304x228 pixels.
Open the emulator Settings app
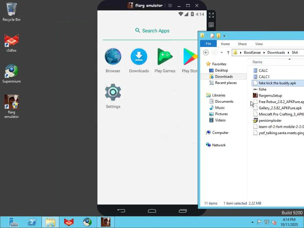pyautogui.click(x=113, y=96)
